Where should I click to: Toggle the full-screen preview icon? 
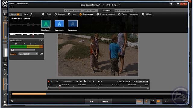tap(153, 101)
